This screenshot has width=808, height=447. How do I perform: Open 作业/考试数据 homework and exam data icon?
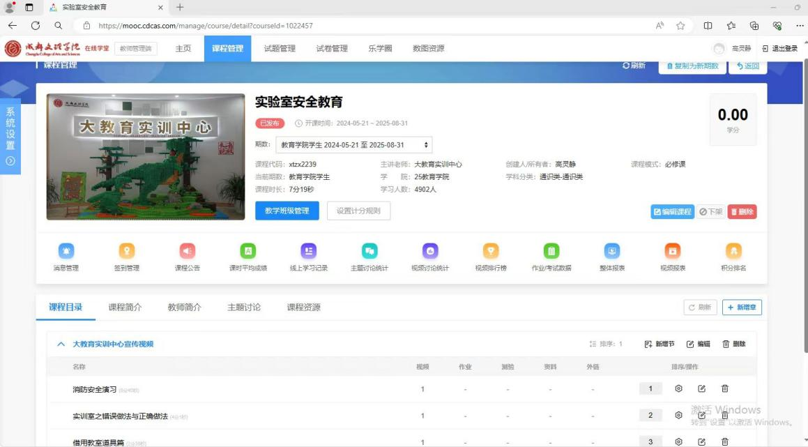click(x=551, y=251)
